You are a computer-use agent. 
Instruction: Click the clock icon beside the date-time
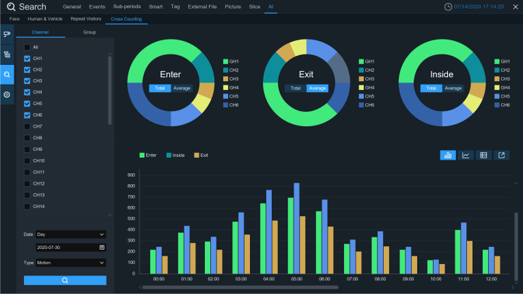(x=448, y=7)
